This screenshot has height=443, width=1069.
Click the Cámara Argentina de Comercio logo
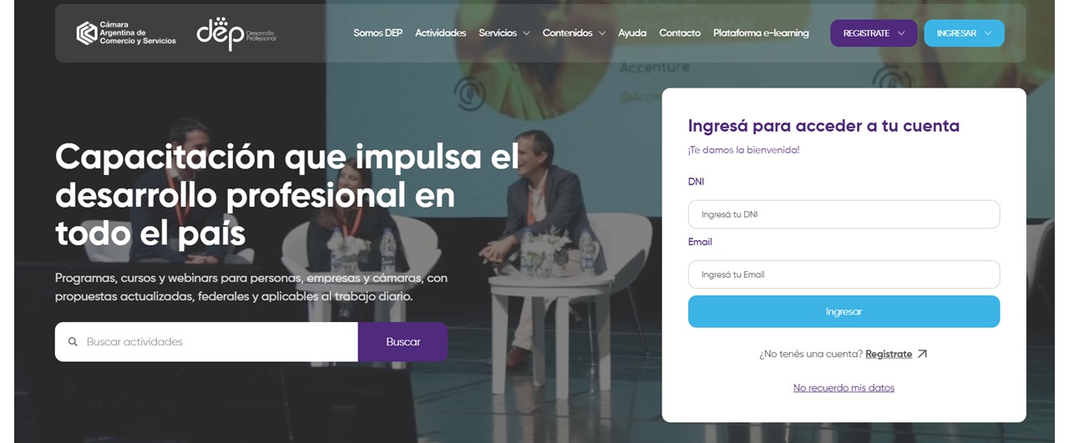126,33
